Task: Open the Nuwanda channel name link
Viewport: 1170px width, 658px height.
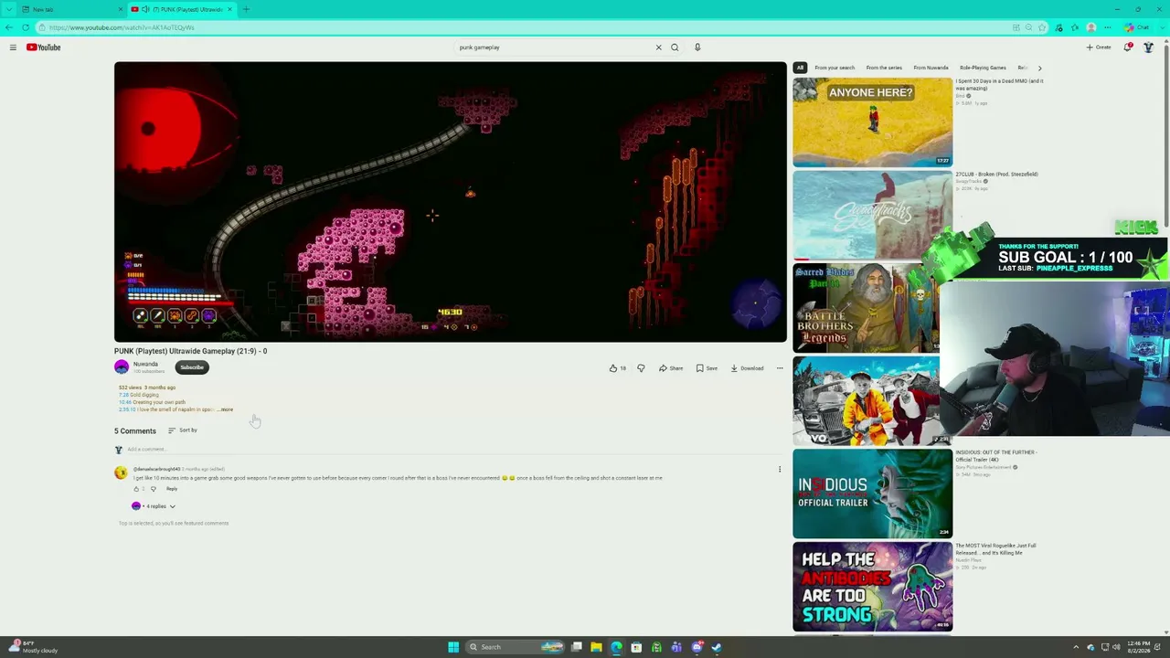Action: pos(145,364)
